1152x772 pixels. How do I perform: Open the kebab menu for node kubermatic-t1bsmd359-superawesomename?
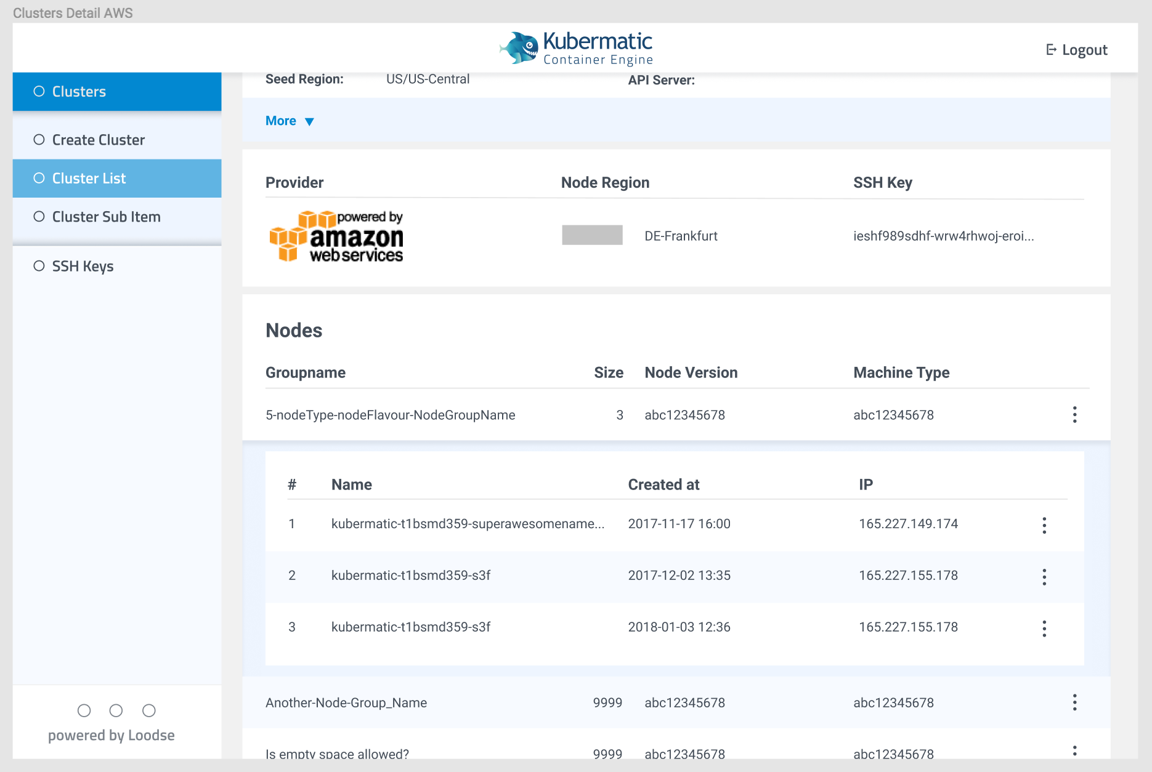[x=1044, y=525]
